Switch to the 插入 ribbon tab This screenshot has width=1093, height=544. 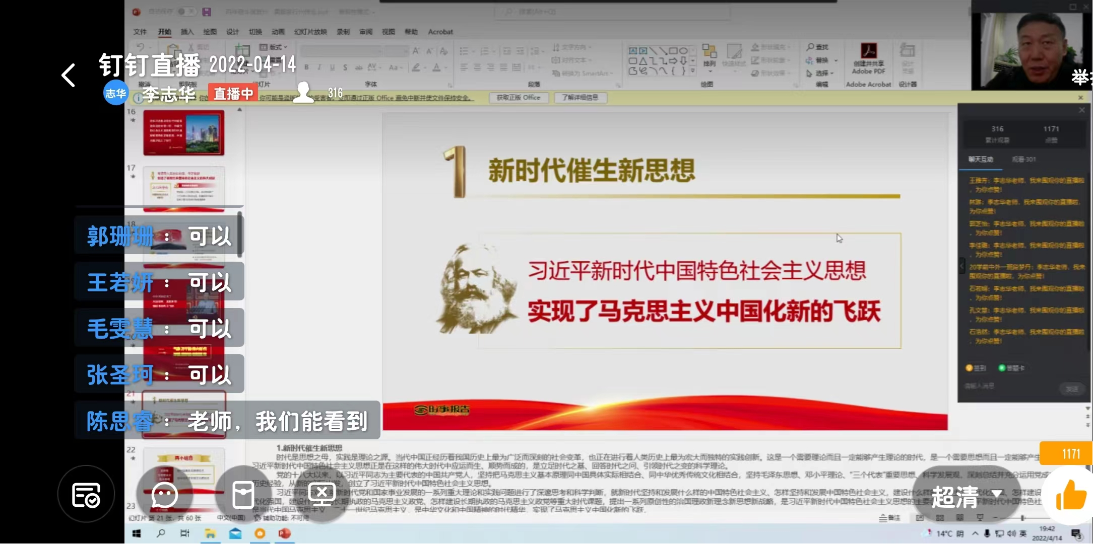[187, 32]
